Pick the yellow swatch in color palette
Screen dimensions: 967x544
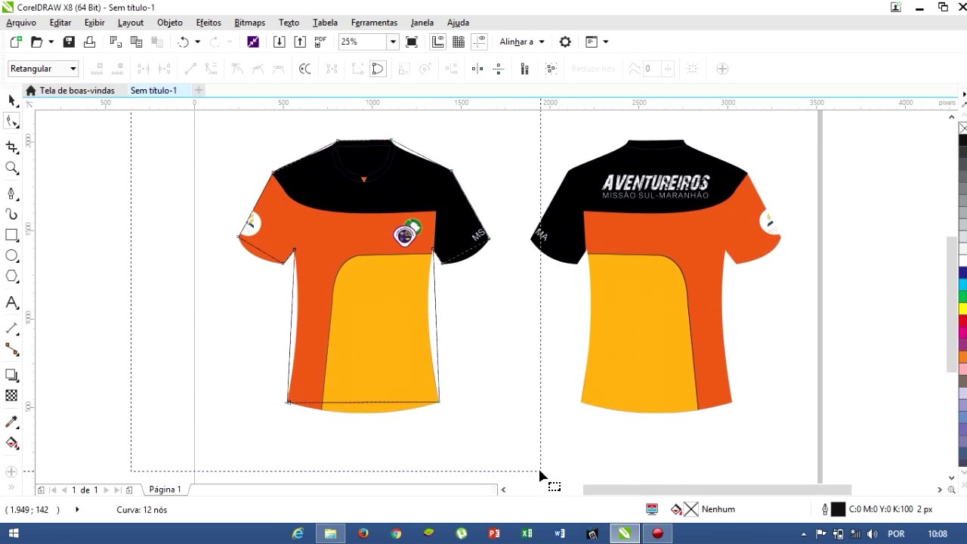(x=962, y=309)
